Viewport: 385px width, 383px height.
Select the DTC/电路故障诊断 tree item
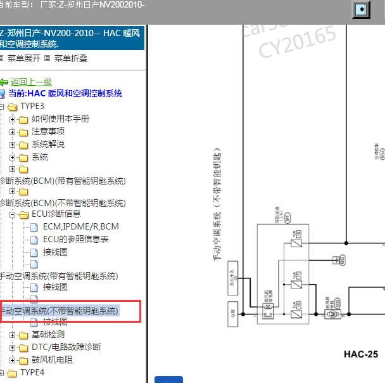(x=66, y=347)
